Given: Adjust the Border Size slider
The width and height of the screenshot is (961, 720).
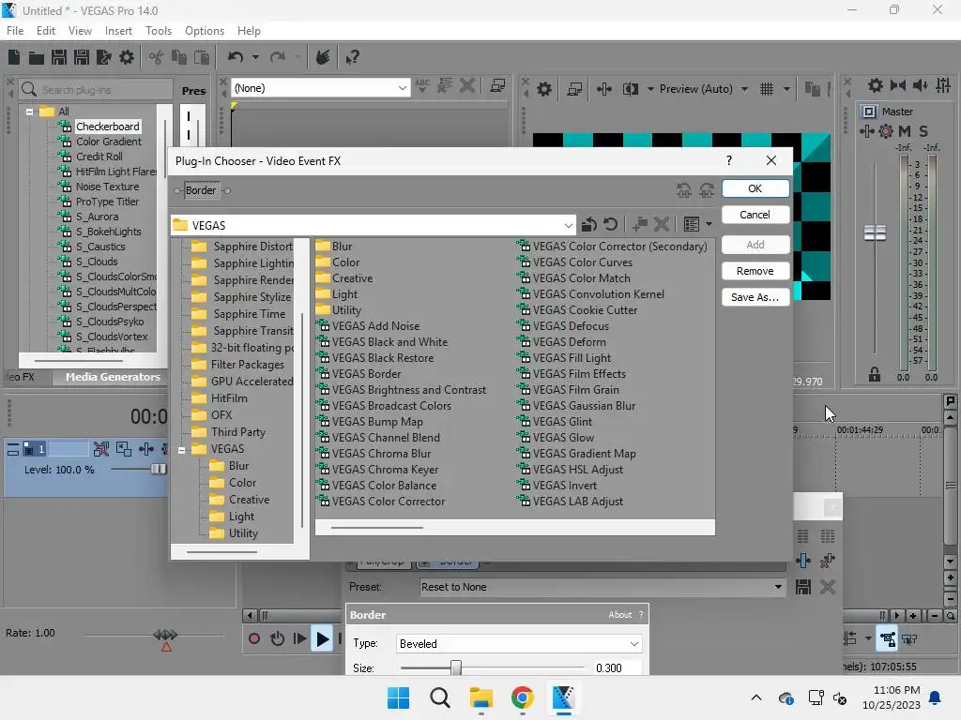Looking at the screenshot, I should [456, 667].
